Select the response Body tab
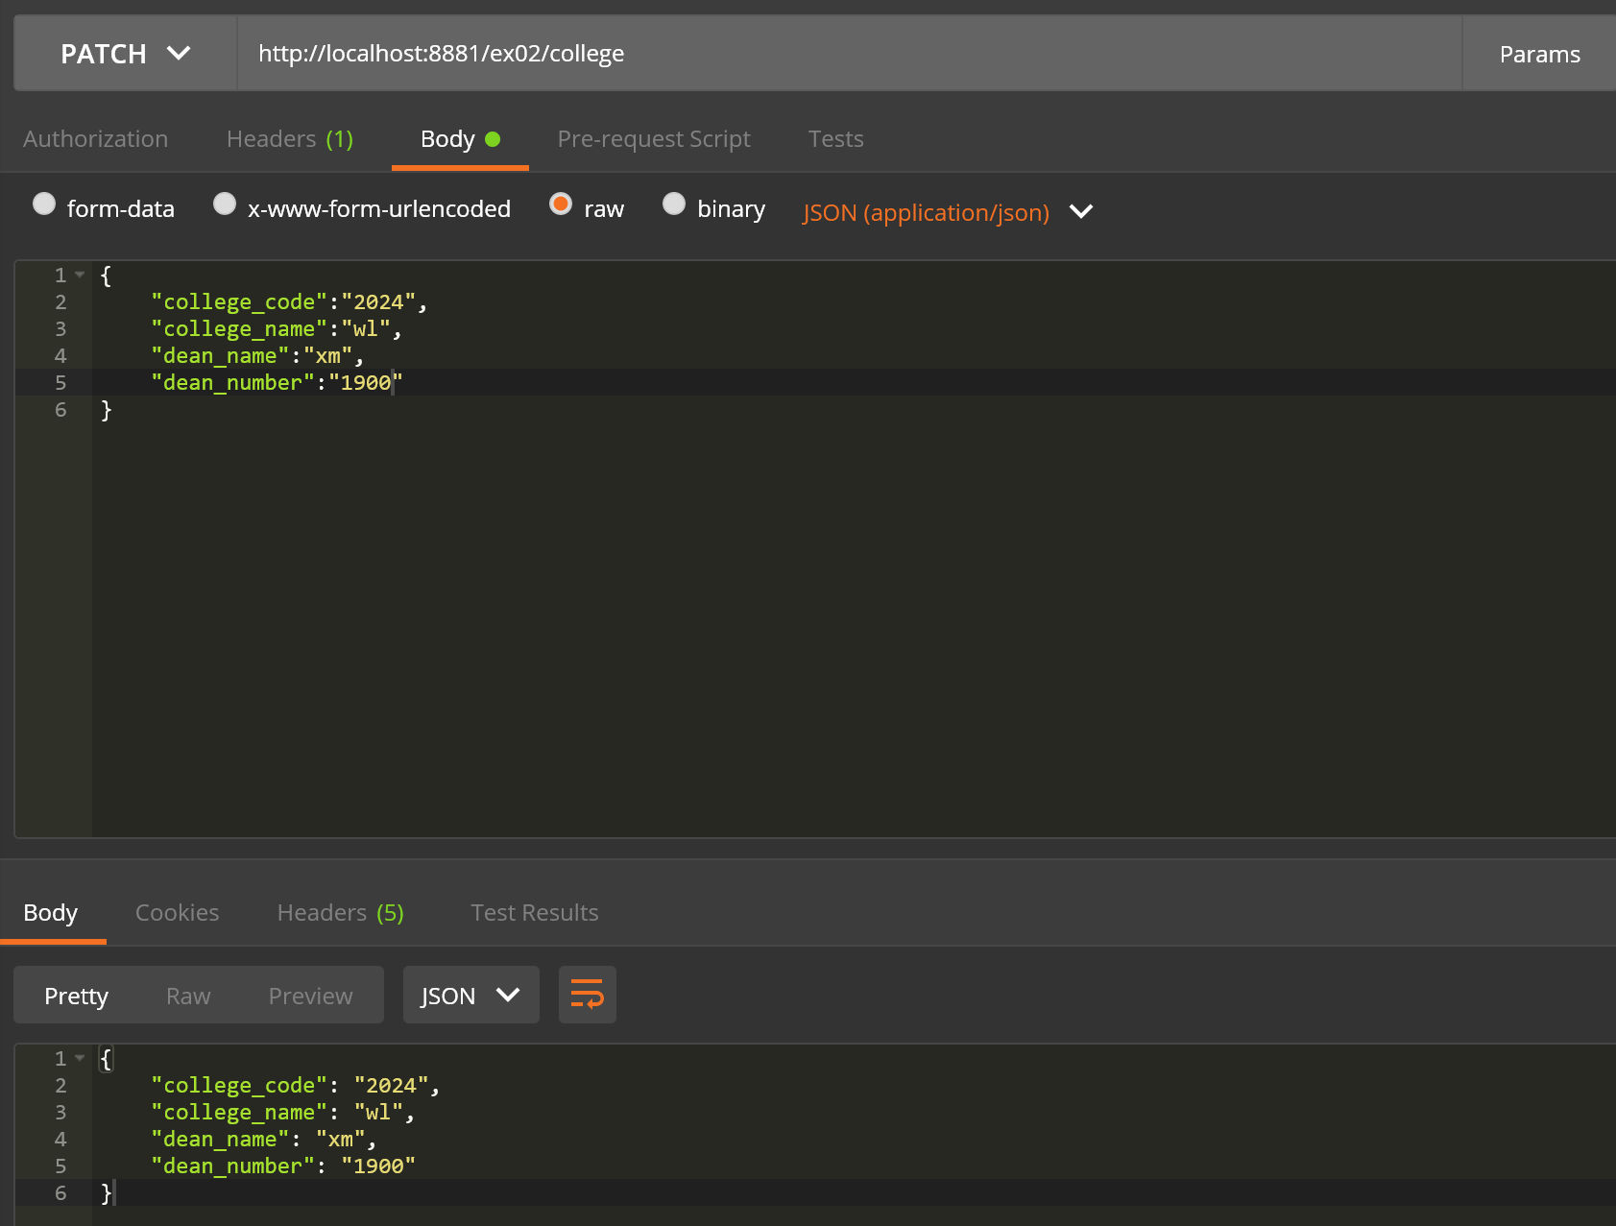 pos(51,913)
